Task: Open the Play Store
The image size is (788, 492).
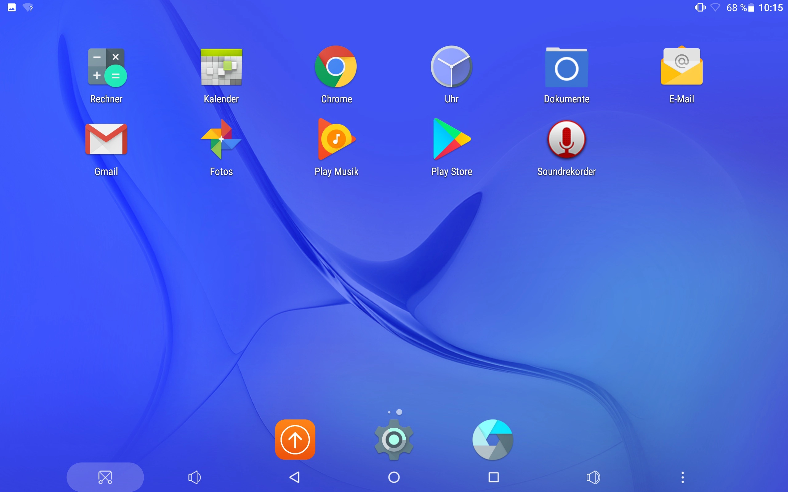Action: click(x=452, y=139)
